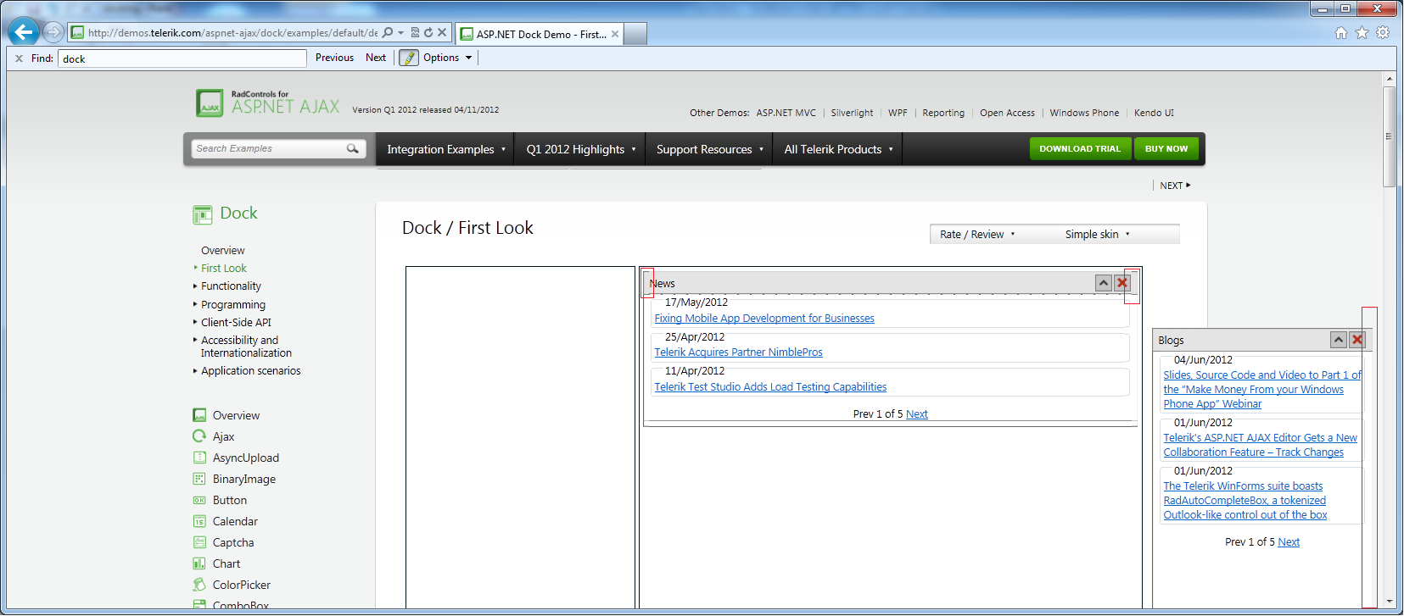Close the Find bar with its X
1404x616 pixels.
tap(19, 58)
